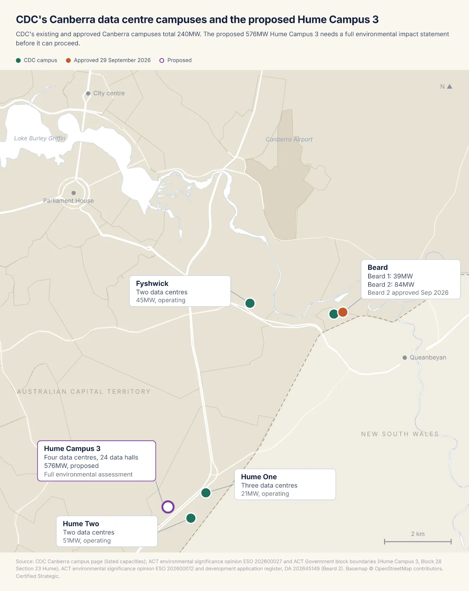
Task: Open the Beard info card
Action: pos(411,279)
